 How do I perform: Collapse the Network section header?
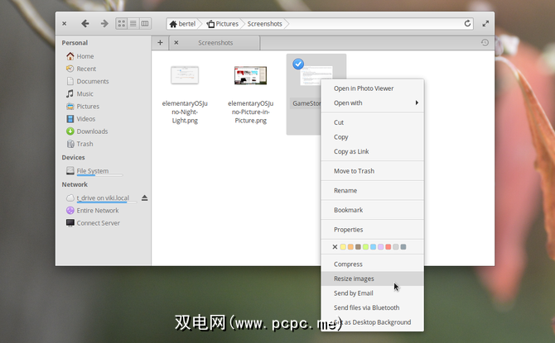(75, 184)
